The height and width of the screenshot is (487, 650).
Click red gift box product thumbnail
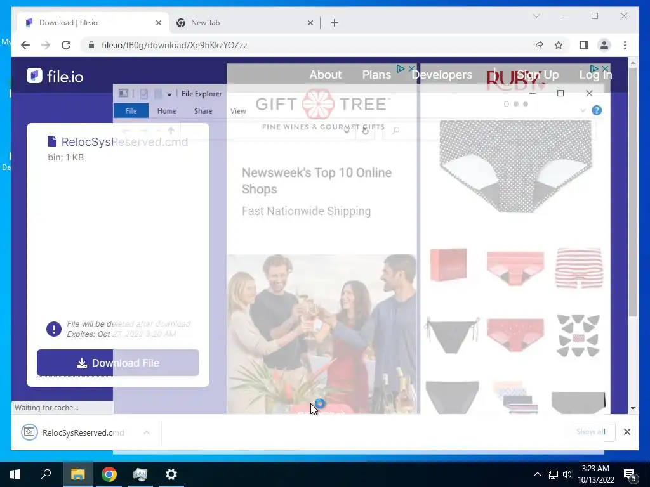tap(449, 264)
